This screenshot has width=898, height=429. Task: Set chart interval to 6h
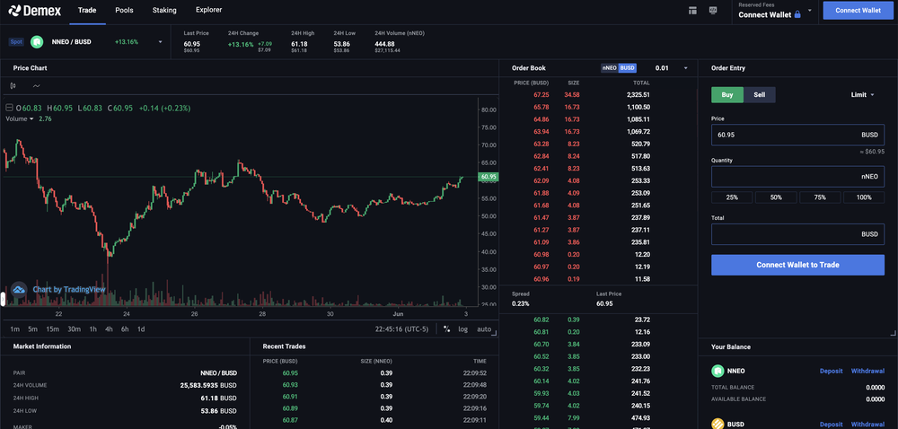(125, 329)
